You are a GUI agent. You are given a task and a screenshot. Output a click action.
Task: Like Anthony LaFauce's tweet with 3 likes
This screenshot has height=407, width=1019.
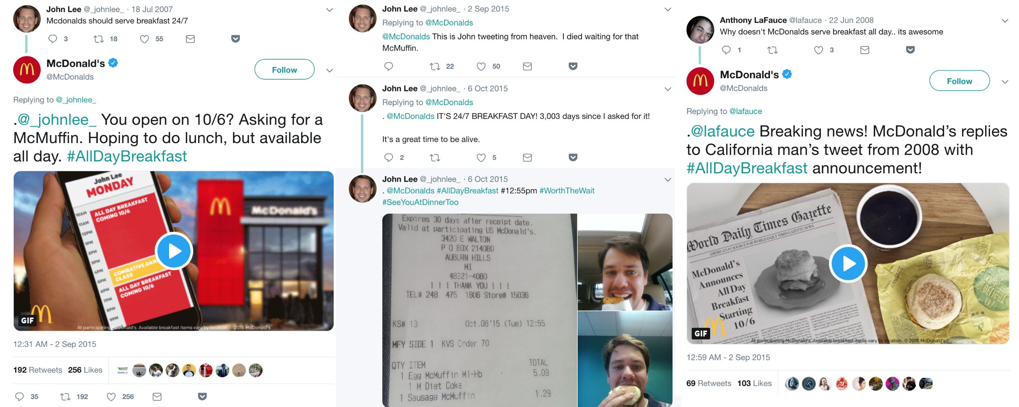point(819,50)
